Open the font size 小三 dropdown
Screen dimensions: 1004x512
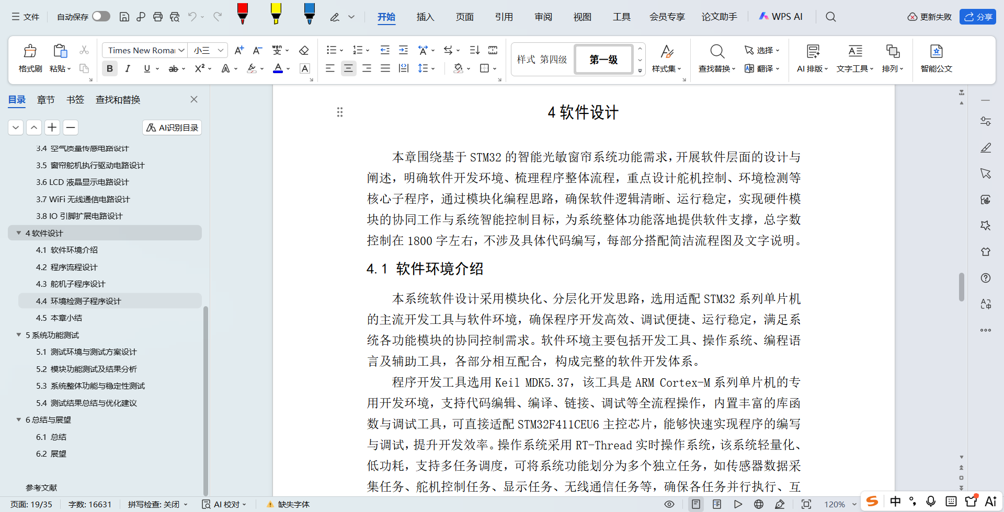(221, 50)
